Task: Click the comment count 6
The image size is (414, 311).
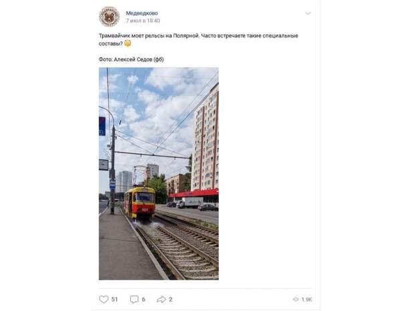Action: point(144,300)
